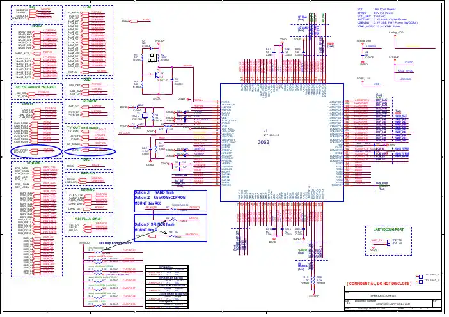The image size is (449, 317).
Task: Select the I2C For Sensor & FM & RTC label
Action: click(x=36, y=87)
